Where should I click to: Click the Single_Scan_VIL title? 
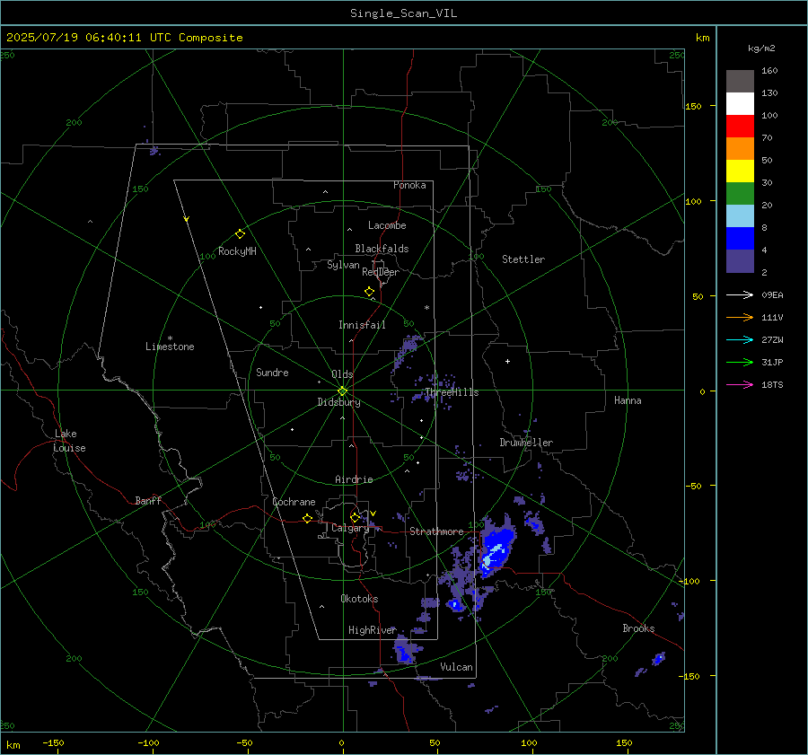[403, 13]
